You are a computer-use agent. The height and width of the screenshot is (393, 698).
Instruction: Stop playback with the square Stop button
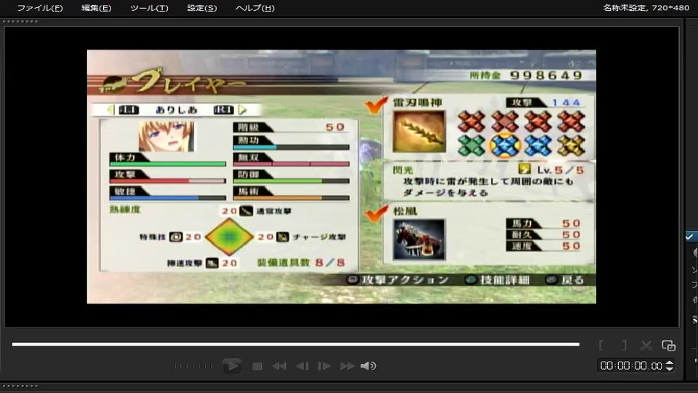click(257, 366)
